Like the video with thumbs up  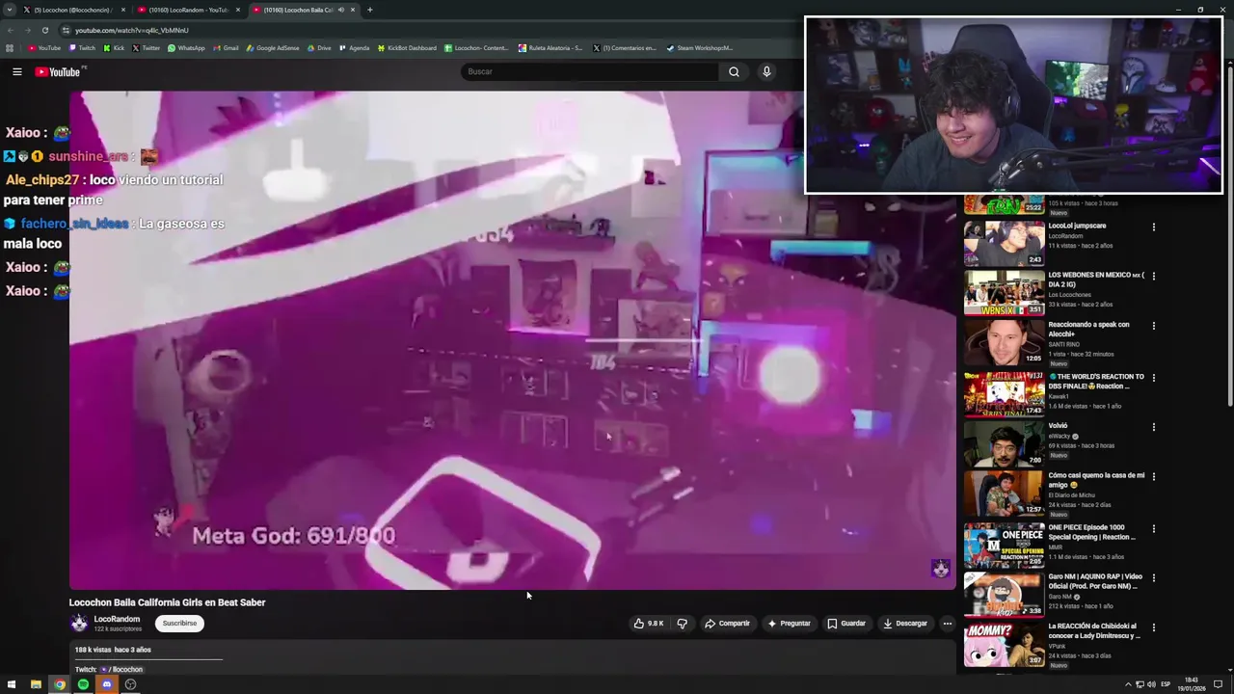pyautogui.click(x=648, y=624)
